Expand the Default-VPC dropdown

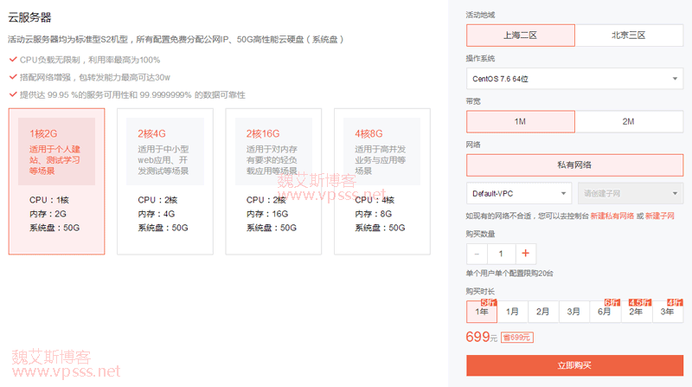point(519,192)
